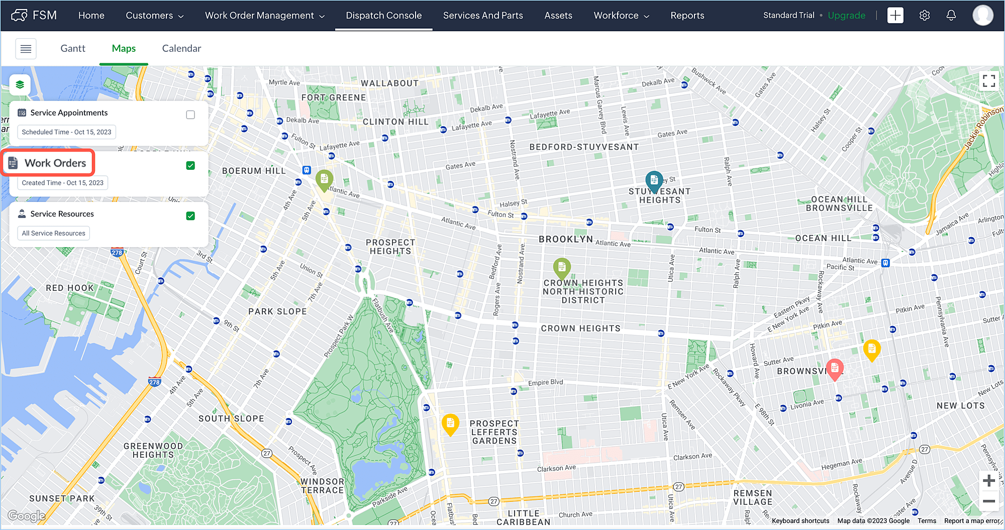This screenshot has height=530, width=1005.
Task: Uncheck the Work Orders checkbox
Action: click(190, 165)
